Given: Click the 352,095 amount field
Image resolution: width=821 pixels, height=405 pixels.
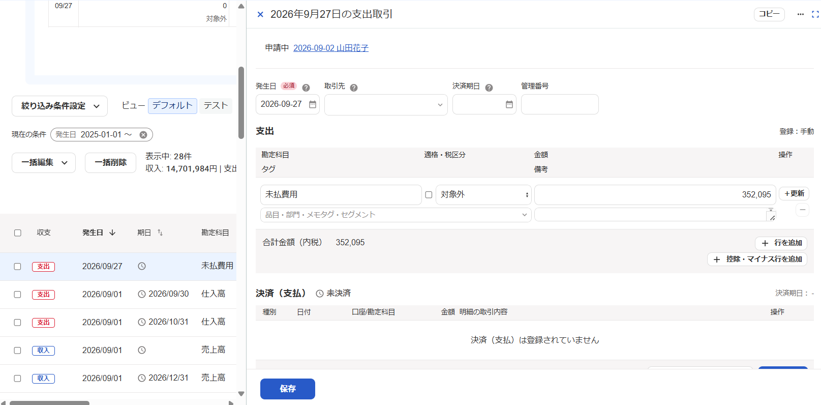Looking at the screenshot, I should click(x=655, y=195).
